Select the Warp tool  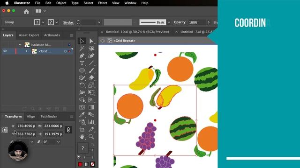82,92
